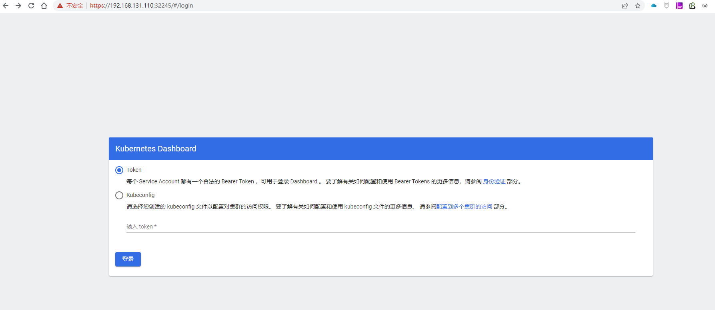The height and width of the screenshot is (310, 715).
Task: Click the red not-secure warning triangle
Action: coord(60,6)
